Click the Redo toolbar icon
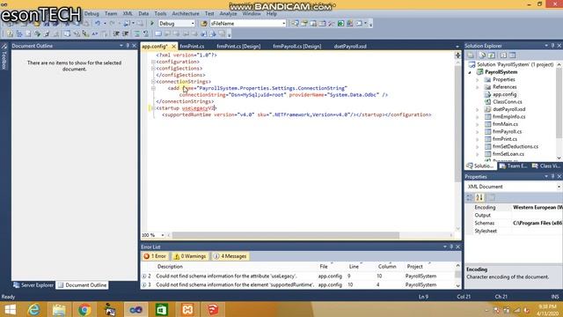This screenshot has height=317, width=563. (112, 24)
